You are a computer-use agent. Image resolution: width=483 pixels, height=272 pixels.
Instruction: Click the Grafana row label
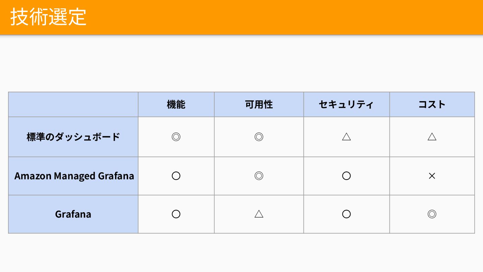click(x=73, y=214)
